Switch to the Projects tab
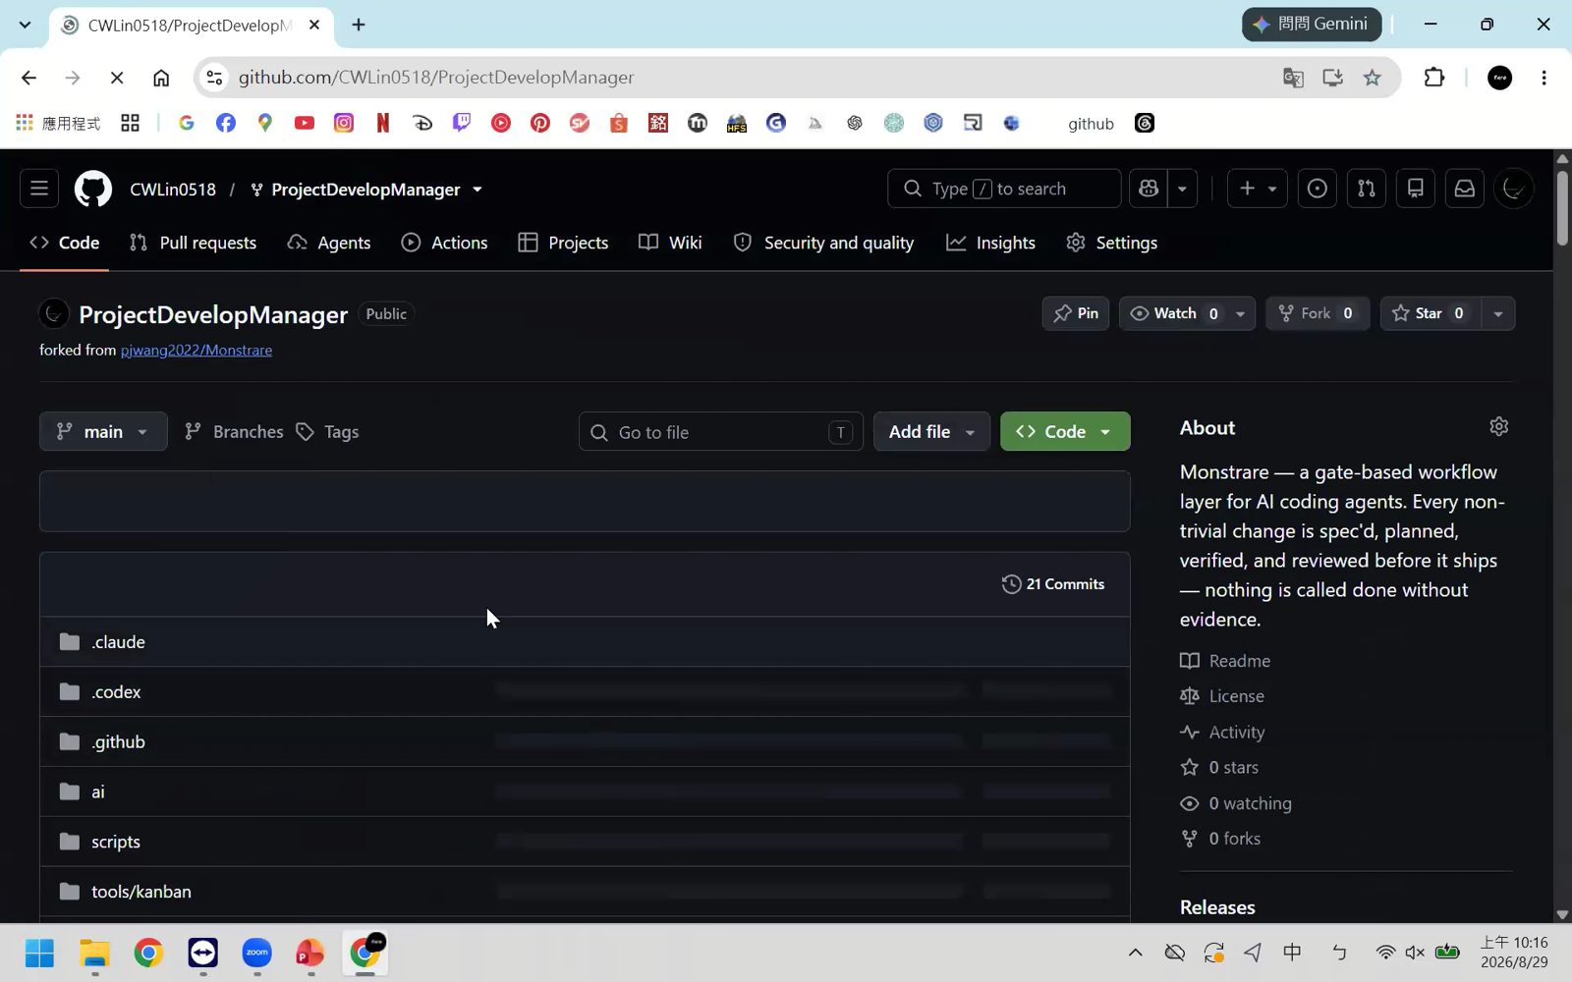This screenshot has width=1572, height=982. coord(564,243)
